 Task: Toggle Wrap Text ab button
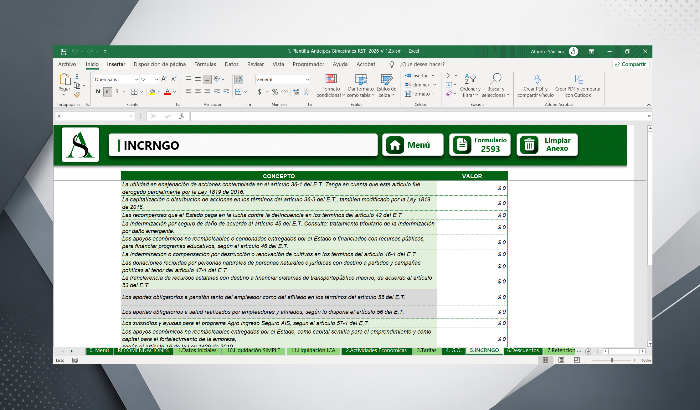[239, 79]
